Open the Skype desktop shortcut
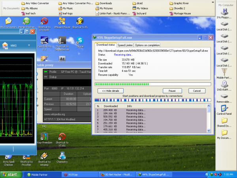The image size is (237, 178). point(80,41)
